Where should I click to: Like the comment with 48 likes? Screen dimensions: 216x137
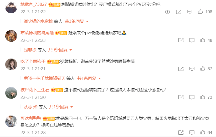pyautogui.click(x=203, y=40)
